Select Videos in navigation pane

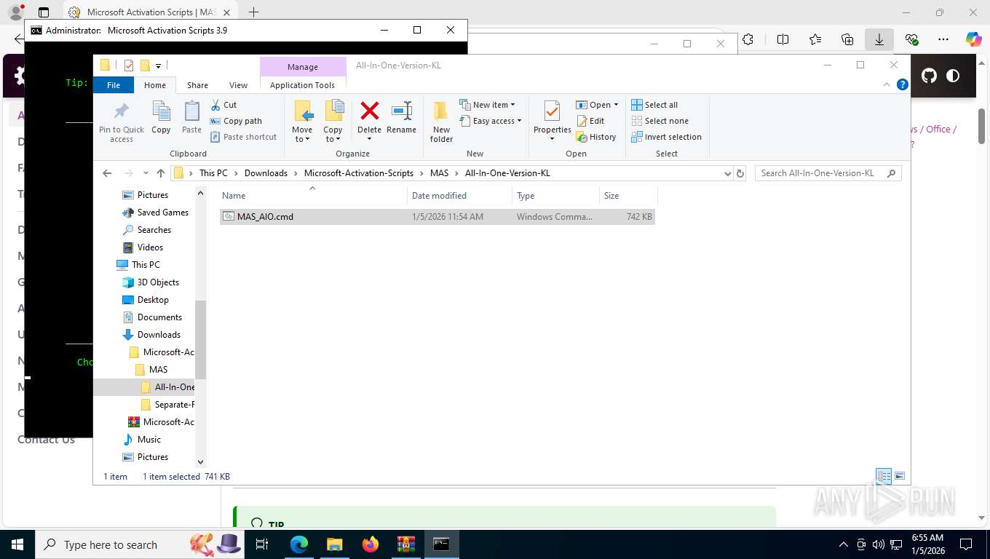(x=143, y=247)
